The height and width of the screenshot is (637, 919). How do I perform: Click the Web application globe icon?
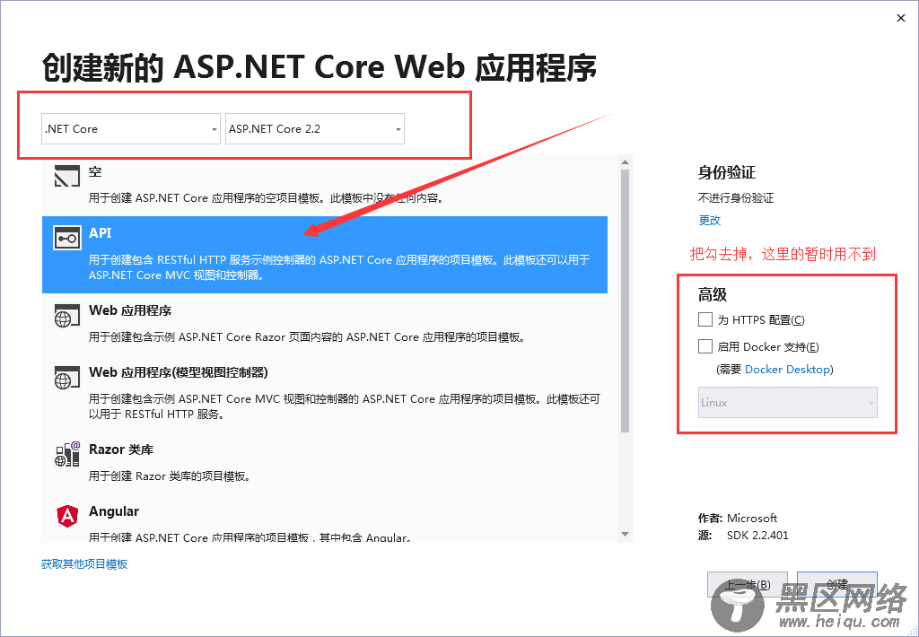pos(66,315)
